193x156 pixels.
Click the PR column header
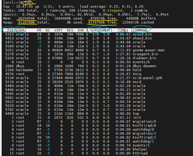point(39,30)
